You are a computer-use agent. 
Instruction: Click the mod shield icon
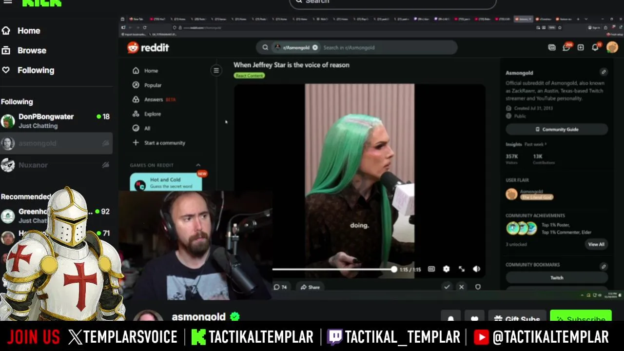(x=478, y=287)
